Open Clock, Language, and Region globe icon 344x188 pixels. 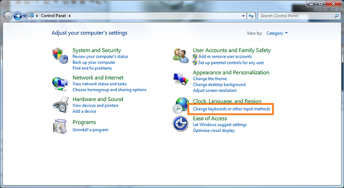pos(181,106)
